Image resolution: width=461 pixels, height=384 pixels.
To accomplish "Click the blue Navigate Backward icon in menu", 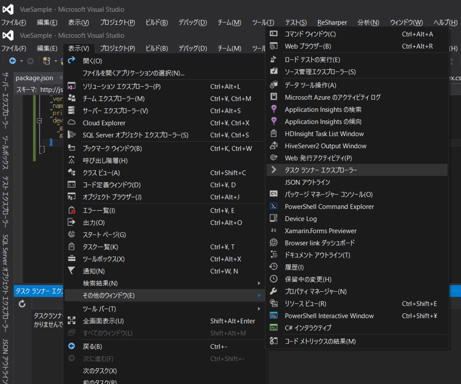I will (72, 346).
